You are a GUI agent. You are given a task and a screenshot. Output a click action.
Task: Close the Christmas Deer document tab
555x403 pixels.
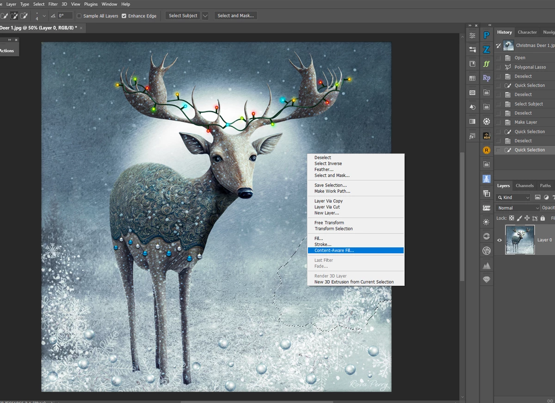(x=81, y=28)
